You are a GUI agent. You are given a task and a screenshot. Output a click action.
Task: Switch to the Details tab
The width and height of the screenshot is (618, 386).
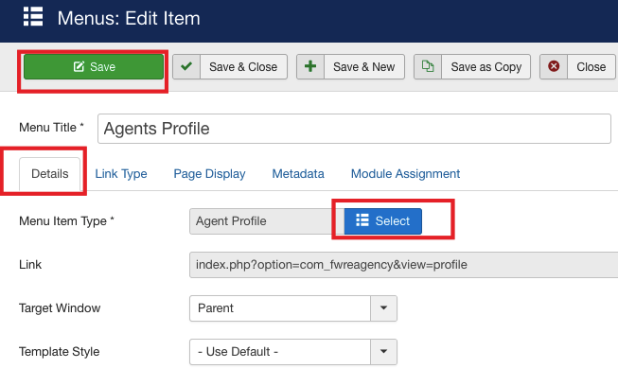coord(49,174)
